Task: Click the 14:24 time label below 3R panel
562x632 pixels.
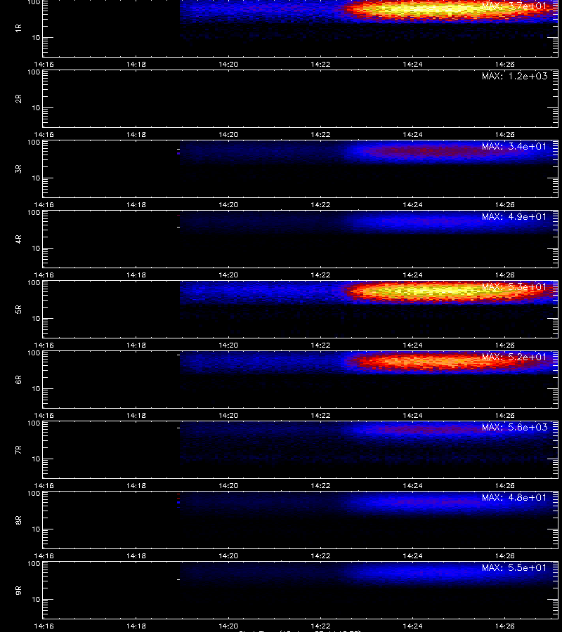Action: pos(413,204)
